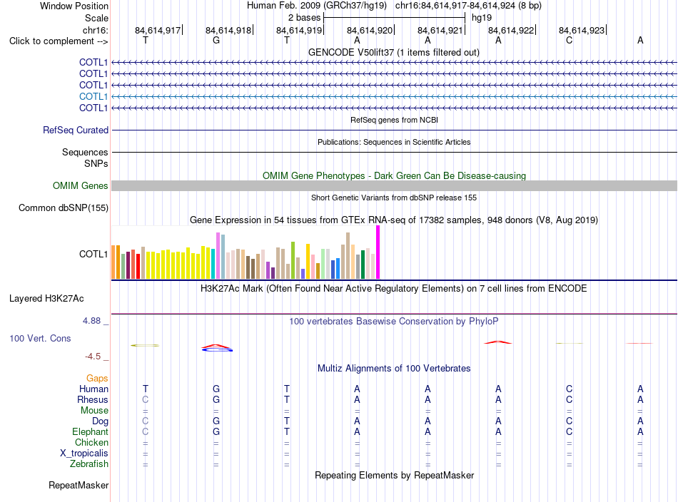678x502 pixels.
Task: Select the G base in the complement row
Action: [x=216, y=41]
